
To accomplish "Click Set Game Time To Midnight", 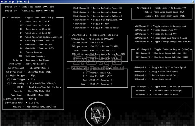I will (x=159, y=91).
